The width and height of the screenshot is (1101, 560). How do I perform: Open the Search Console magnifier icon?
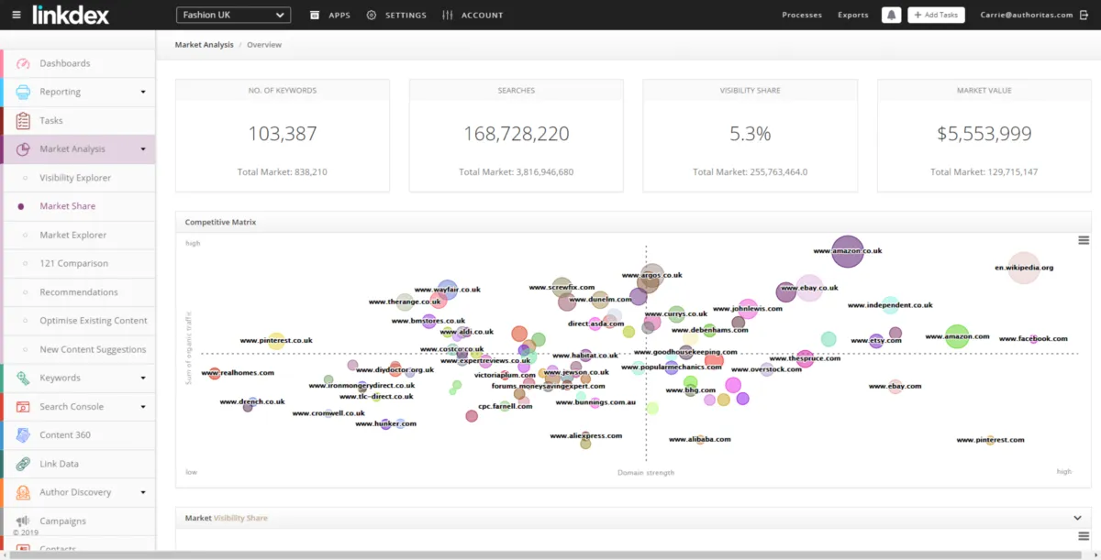[24, 406]
